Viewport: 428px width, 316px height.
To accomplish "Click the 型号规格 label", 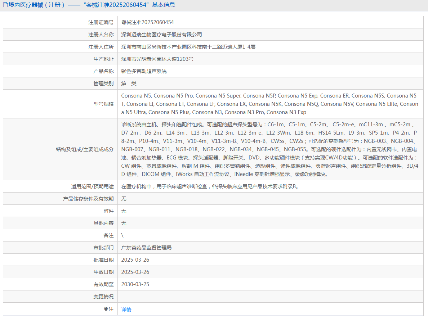I will pyautogui.click(x=103, y=104).
